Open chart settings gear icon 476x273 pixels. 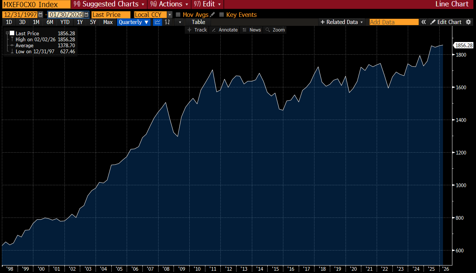click(x=468, y=22)
